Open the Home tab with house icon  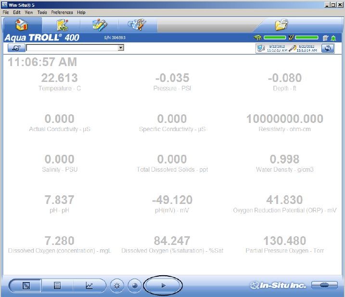23,25
